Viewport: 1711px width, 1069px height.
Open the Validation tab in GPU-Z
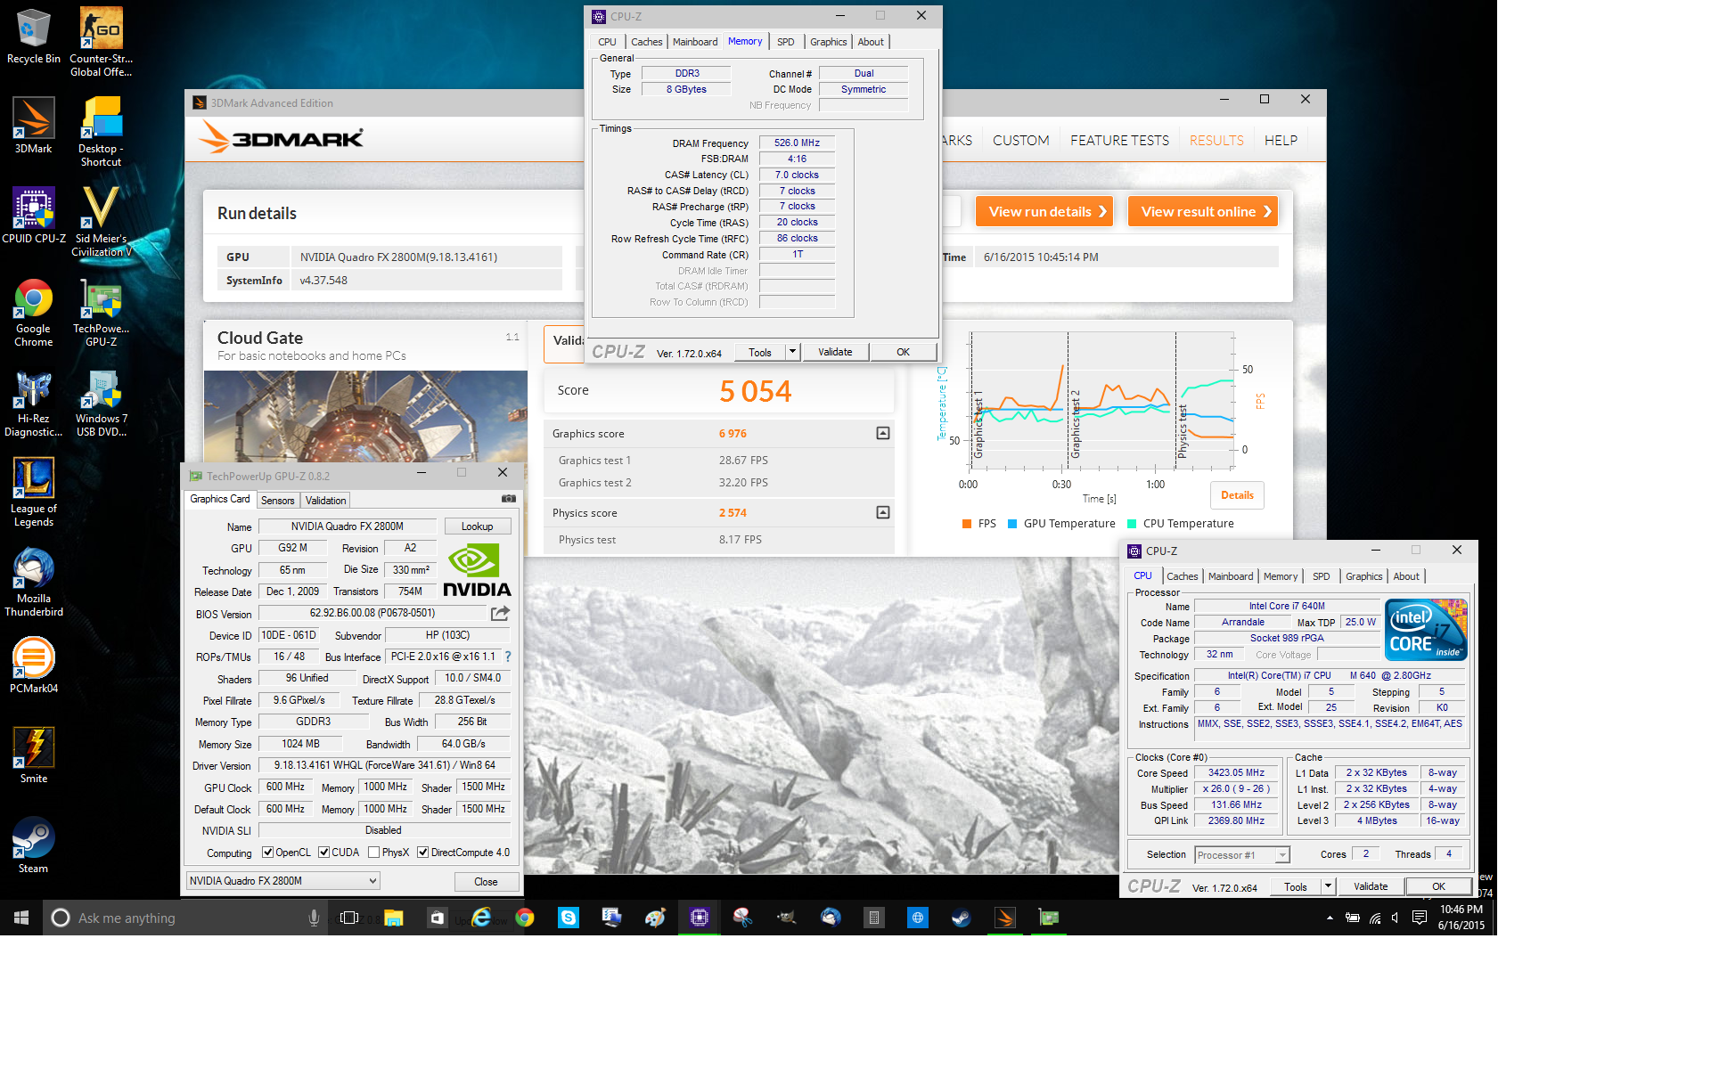[325, 501]
